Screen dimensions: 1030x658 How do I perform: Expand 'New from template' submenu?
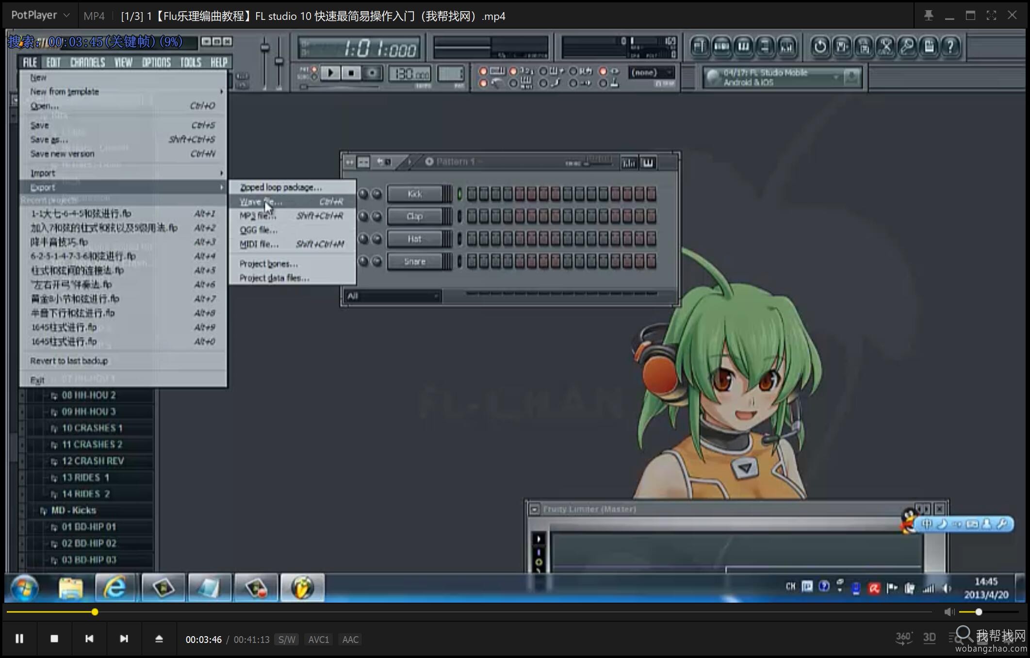123,92
